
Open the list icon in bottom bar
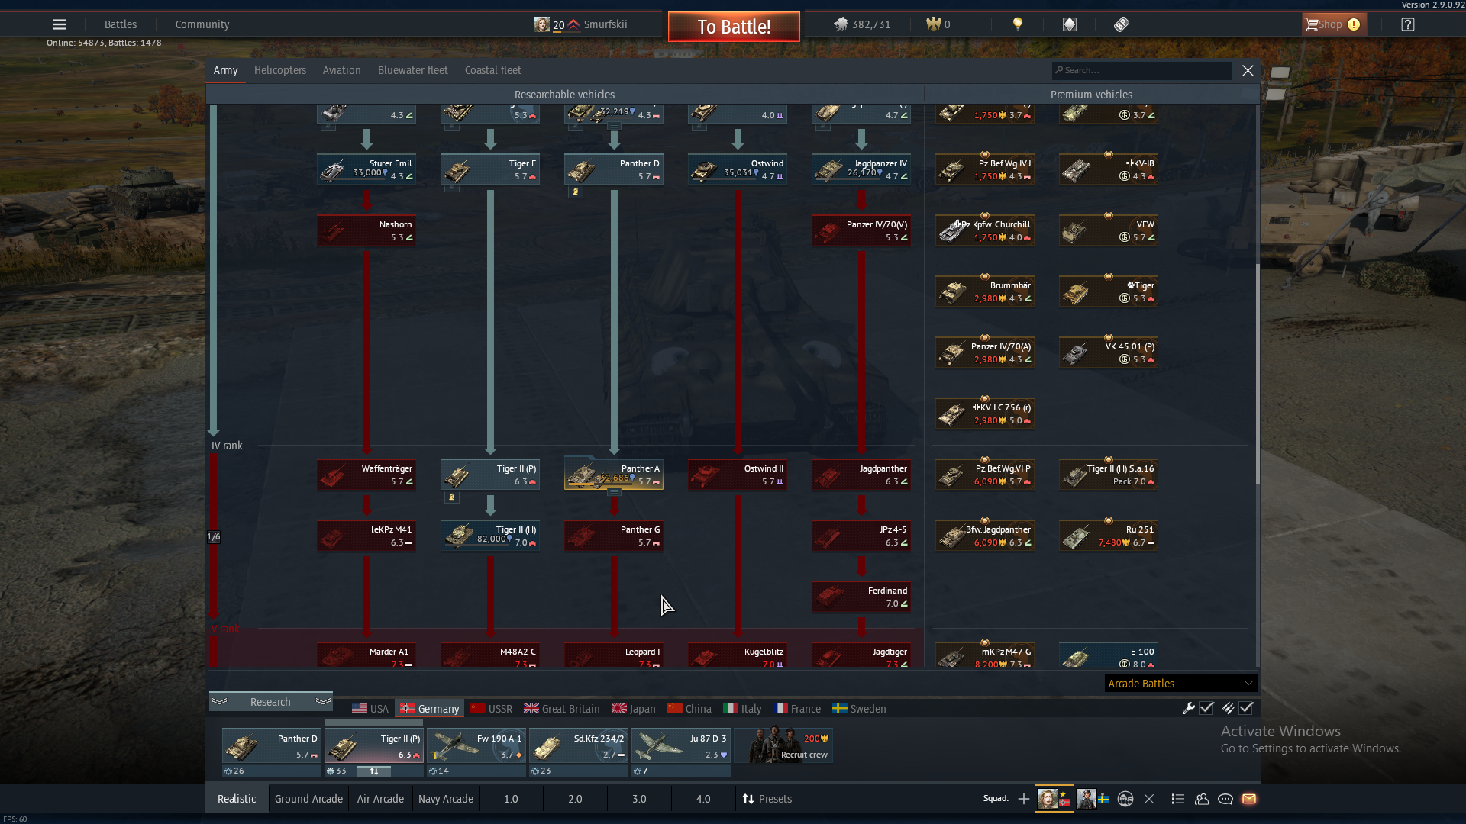pyautogui.click(x=1178, y=799)
